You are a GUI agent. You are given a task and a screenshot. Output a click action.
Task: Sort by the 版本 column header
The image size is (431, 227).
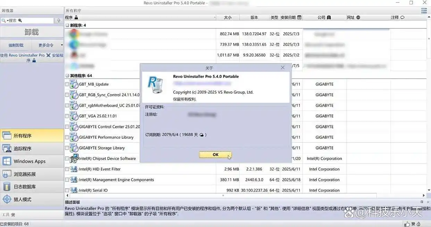254,17
